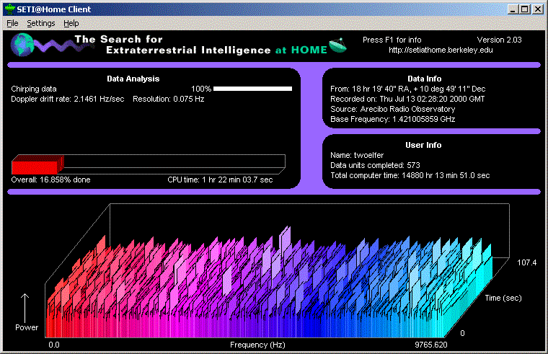The width and height of the screenshot is (548, 354).
Task: Click the setiathome.berkeley.edu URL
Action: [x=441, y=50]
